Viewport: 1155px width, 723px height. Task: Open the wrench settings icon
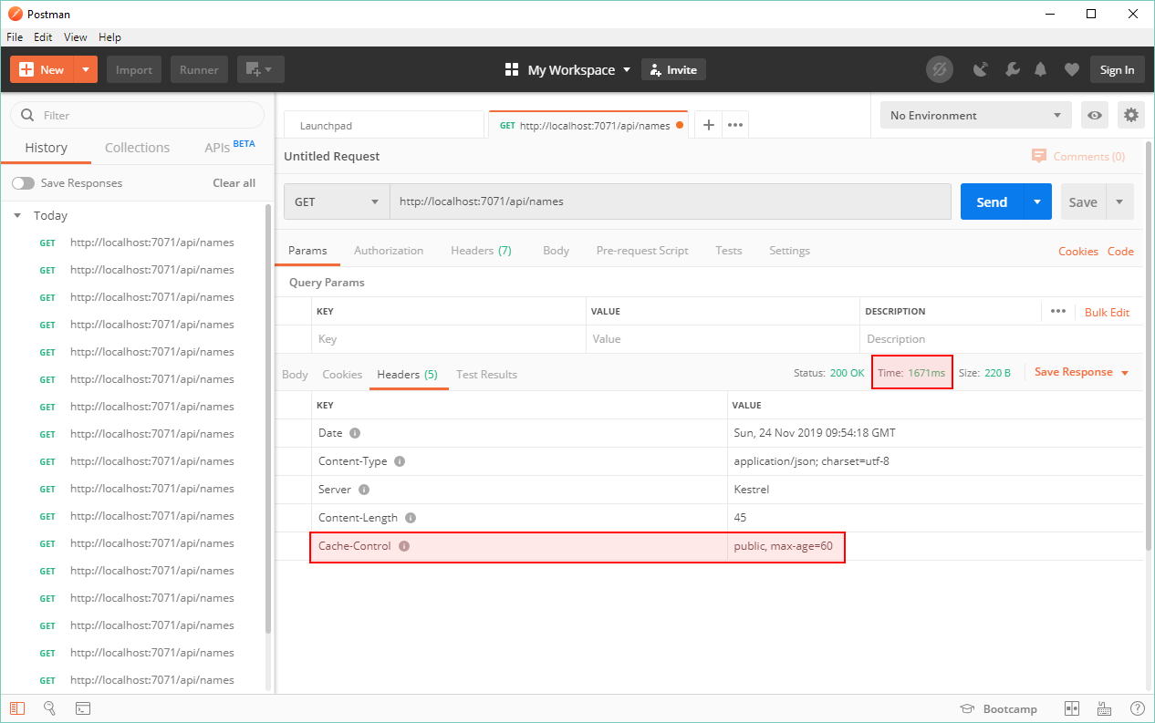pyautogui.click(x=1012, y=69)
